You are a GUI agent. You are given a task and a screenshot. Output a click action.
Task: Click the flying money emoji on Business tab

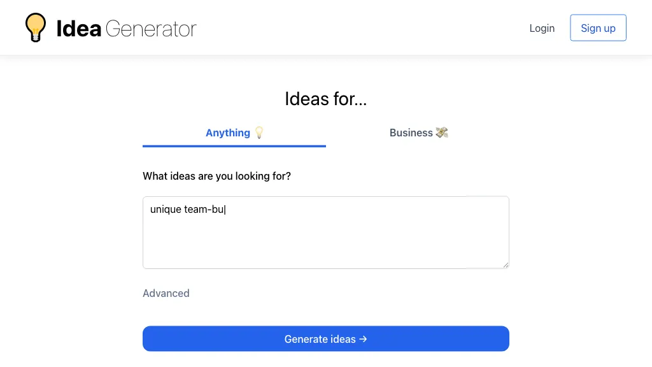pos(442,133)
